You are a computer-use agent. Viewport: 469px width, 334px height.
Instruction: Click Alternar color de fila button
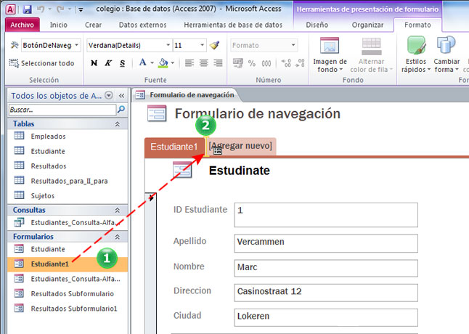click(x=371, y=55)
